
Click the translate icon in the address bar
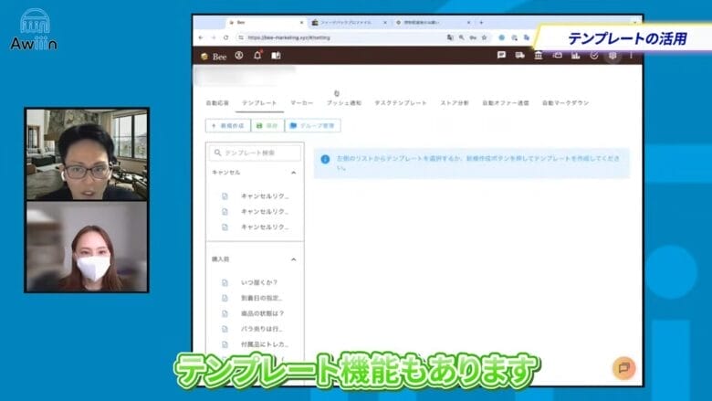(450, 37)
